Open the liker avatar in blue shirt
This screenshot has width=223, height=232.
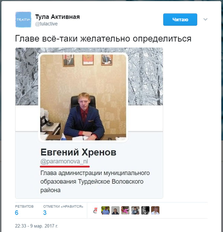point(105,210)
